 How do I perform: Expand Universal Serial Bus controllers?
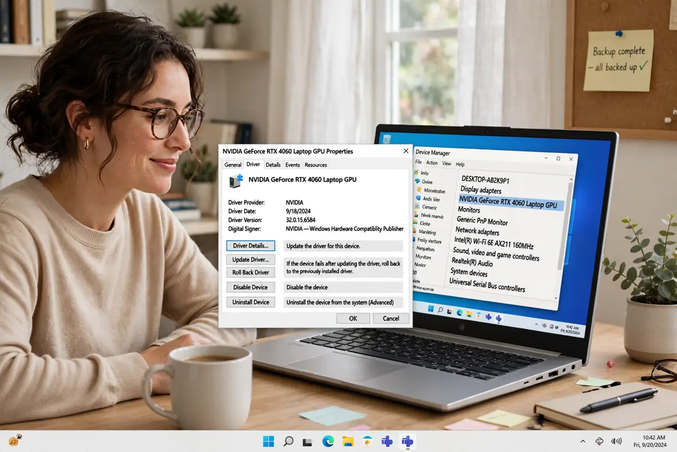pos(487,285)
